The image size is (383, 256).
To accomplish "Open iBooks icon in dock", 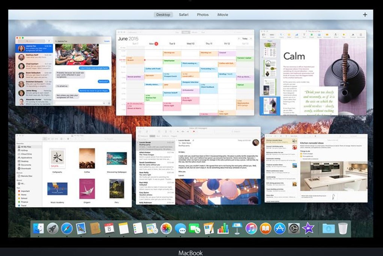I will (x=265, y=229).
